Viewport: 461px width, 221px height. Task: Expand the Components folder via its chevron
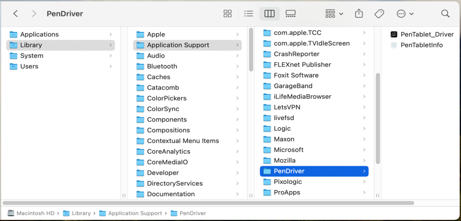click(237, 119)
